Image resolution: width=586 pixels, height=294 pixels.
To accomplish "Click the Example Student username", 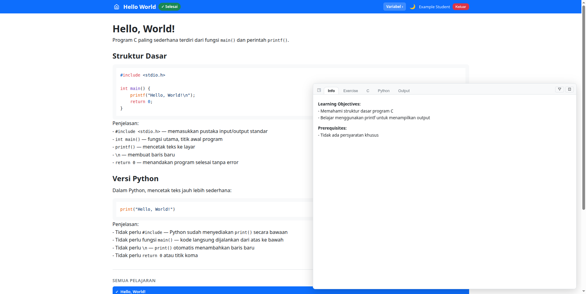I will pyautogui.click(x=434, y=7).
